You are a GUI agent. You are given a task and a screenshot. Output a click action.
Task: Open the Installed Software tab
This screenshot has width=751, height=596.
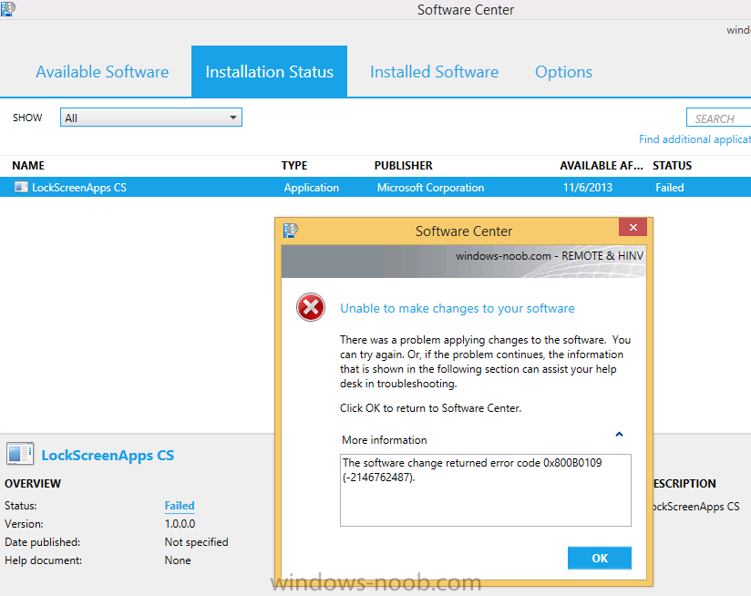pos(434,72)
